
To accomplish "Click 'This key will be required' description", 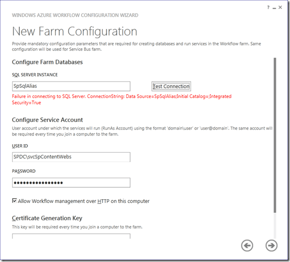I will tap(77, 227).
